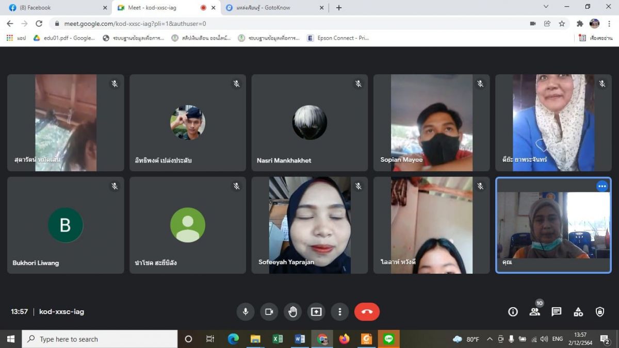Open chat with everyone panel

(556, 311)
